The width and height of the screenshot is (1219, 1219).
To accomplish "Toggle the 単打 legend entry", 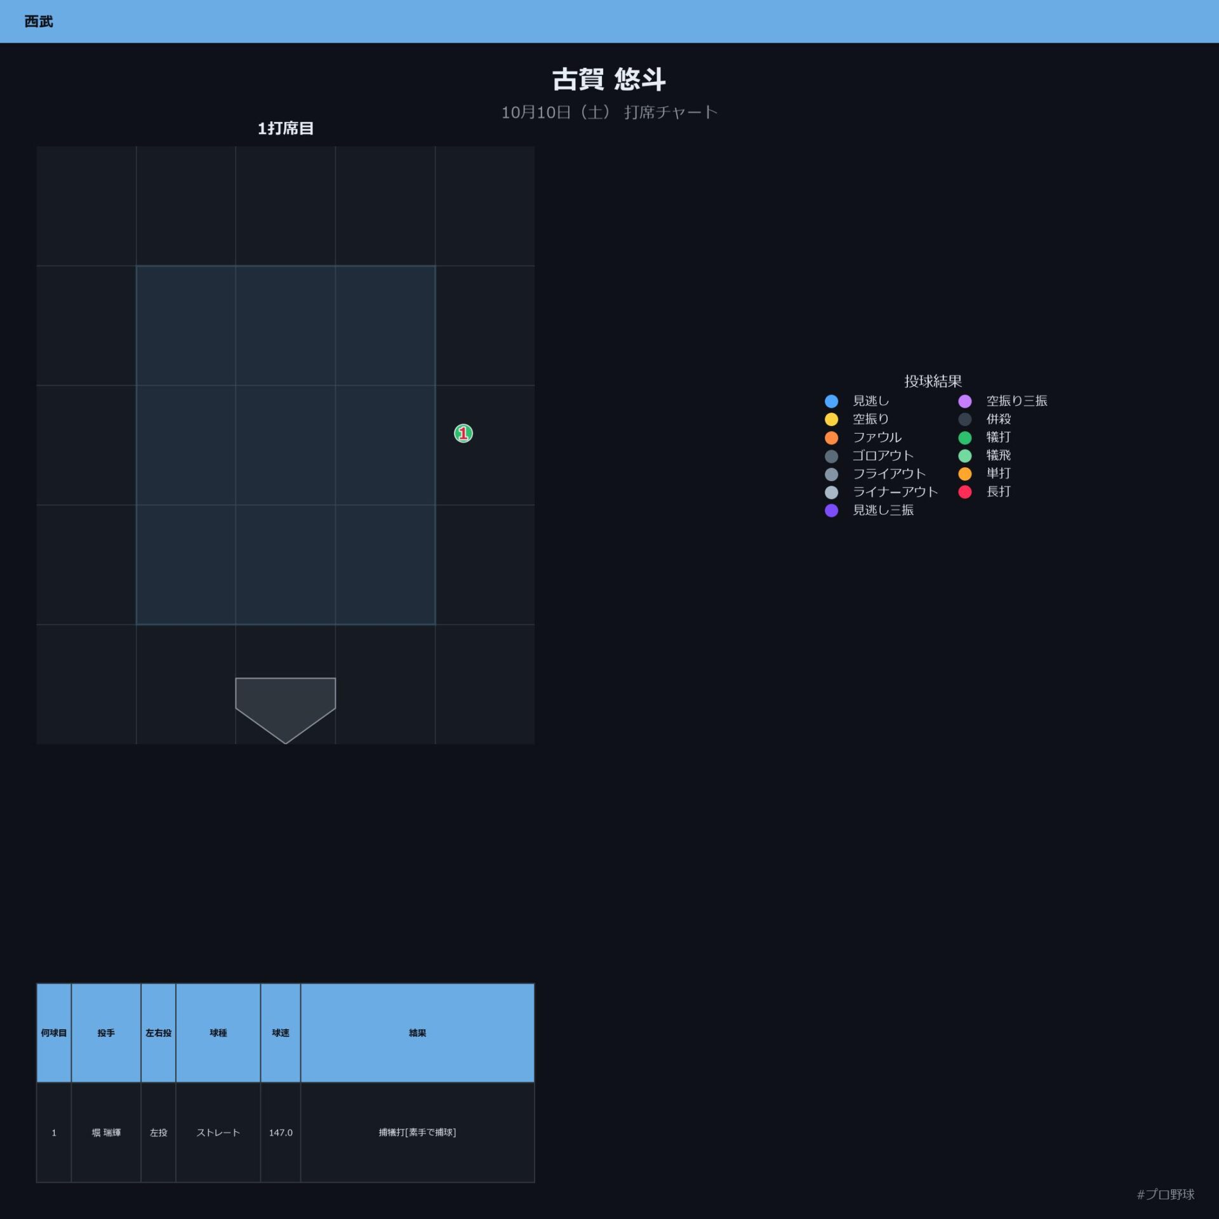I will coord(984,474).
